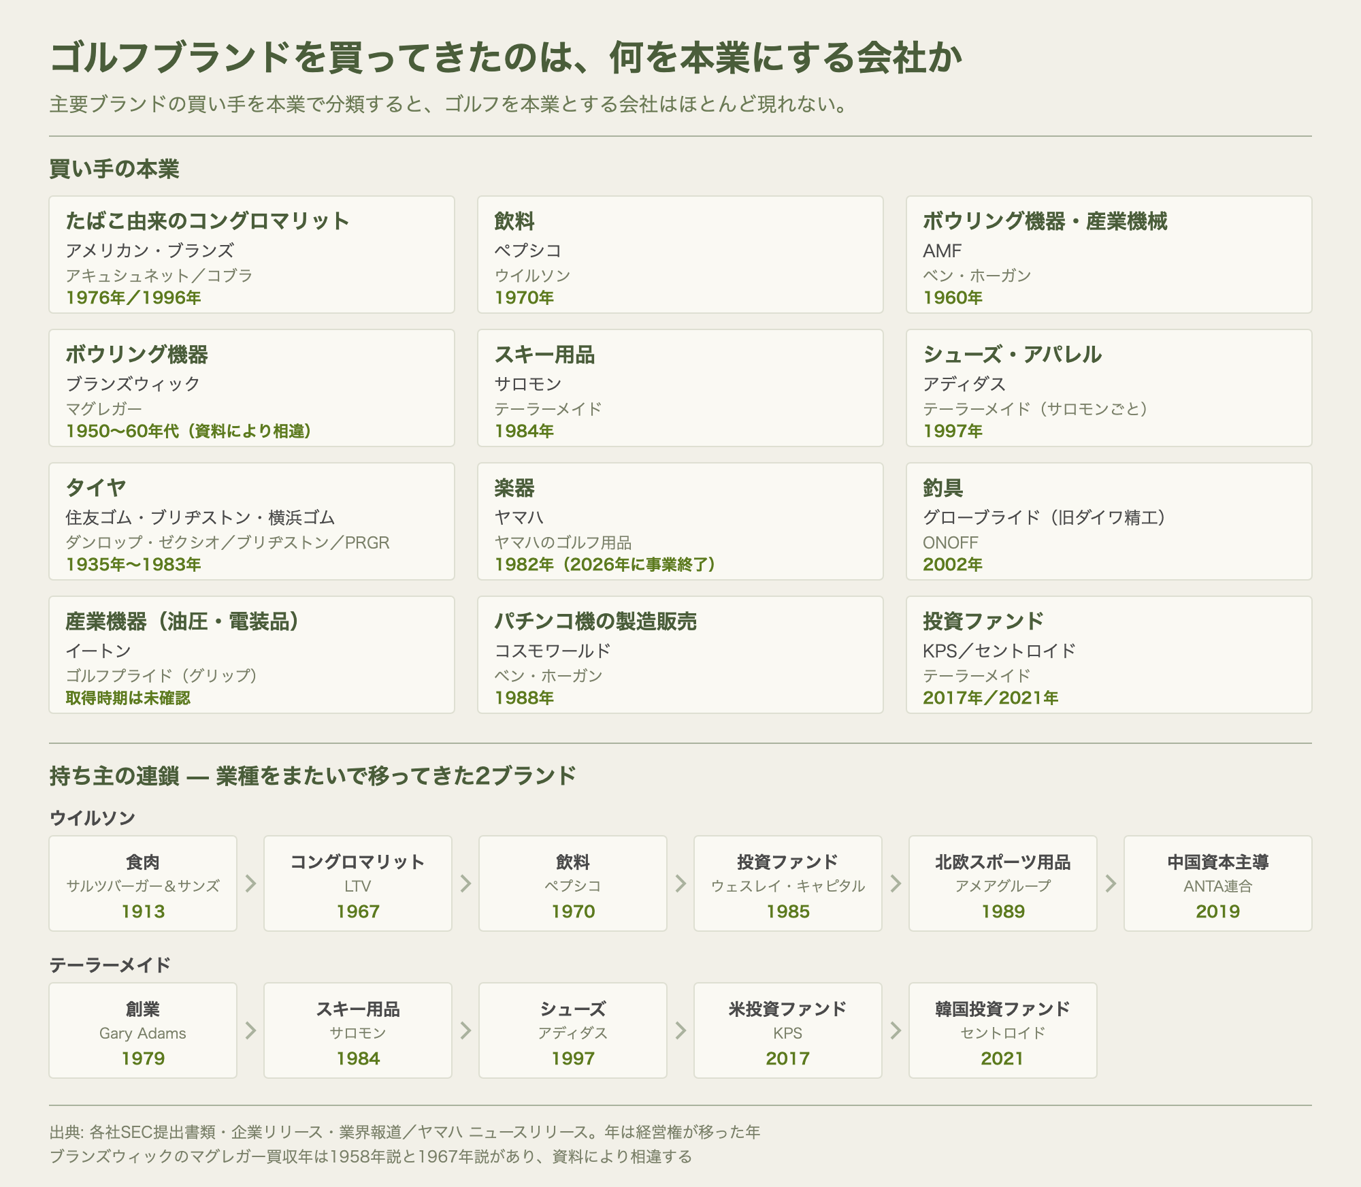The width and height of the screenshot is (1361, 1187).
Task: Click 住友ゴム・ブリヂストン・横浜ゴム text
Action: coord(200,517)
